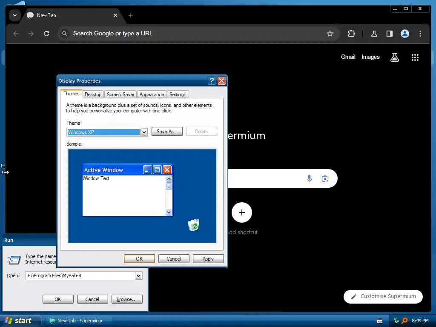Click the magnifier tray icon
Screen dimensions: 436x327
pos(404,321)
